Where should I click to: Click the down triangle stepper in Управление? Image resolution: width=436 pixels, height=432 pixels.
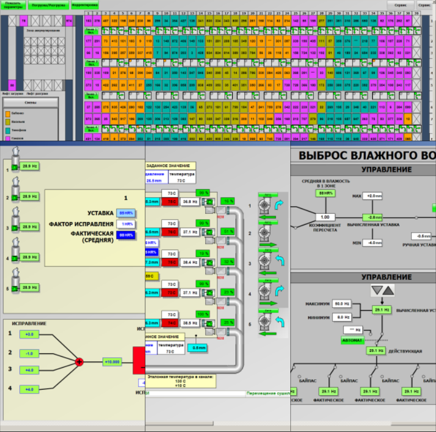[377, 291]
